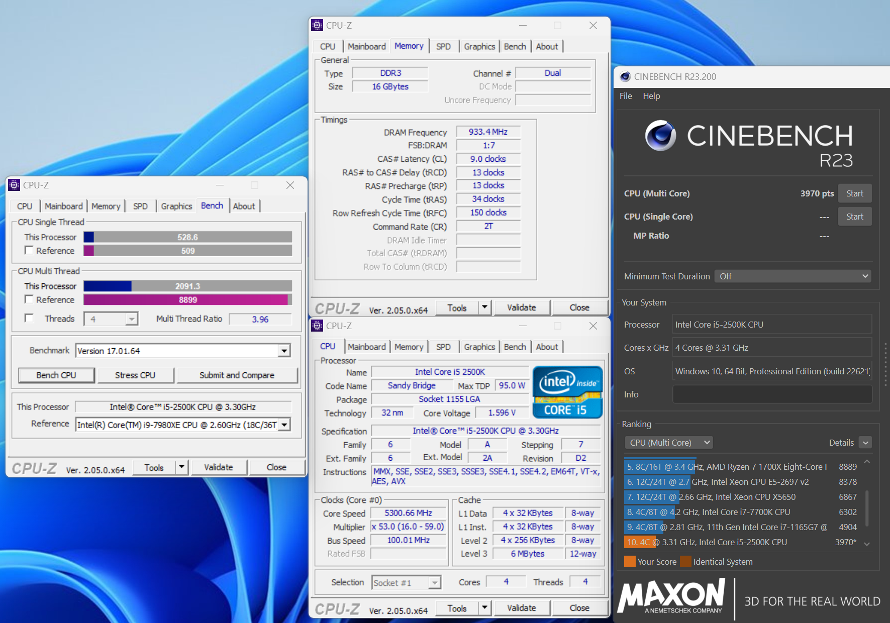The height and width of the screenshot is (623, 890).
Task: Click scroll-down arrow in ranking list
Action: pos(867,544)
